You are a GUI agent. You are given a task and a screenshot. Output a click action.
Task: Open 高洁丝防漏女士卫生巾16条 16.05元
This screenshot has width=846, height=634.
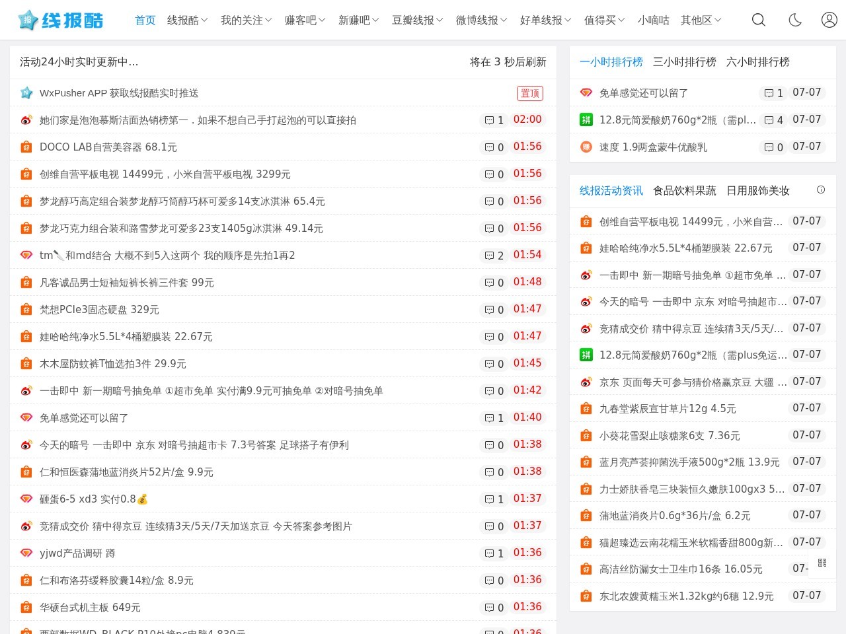tap(681, 569)
